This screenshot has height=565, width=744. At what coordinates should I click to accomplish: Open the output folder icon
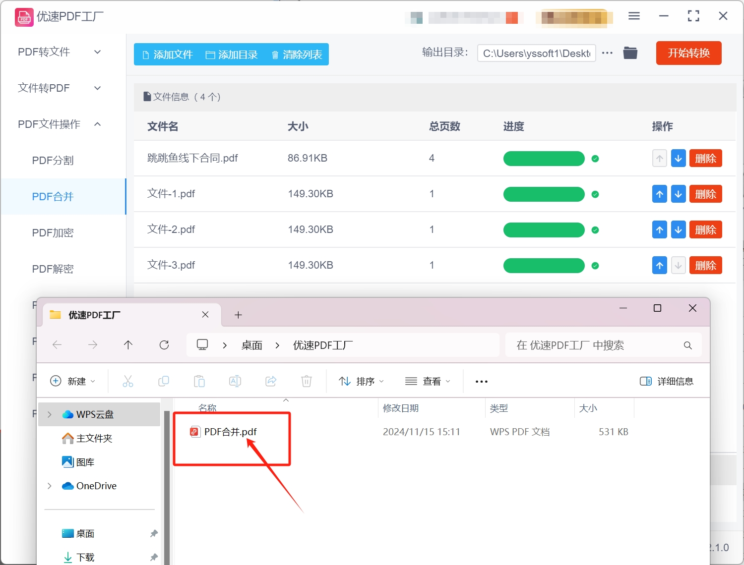(x=630, y=53)
